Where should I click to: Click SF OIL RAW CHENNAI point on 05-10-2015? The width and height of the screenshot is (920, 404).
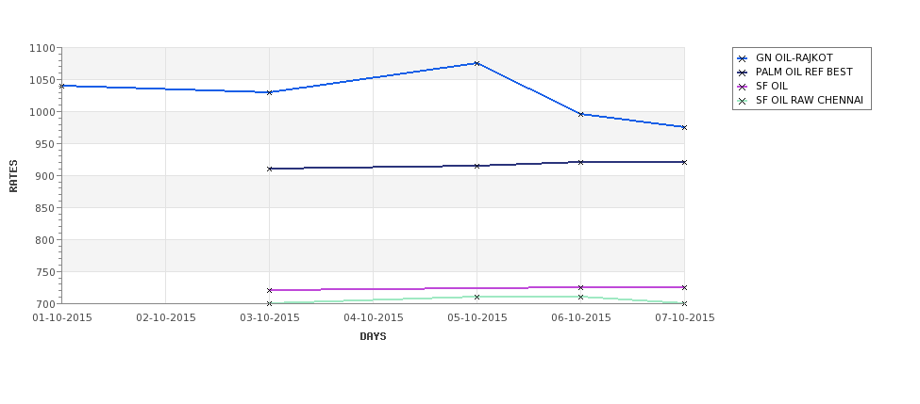[477, 297]
